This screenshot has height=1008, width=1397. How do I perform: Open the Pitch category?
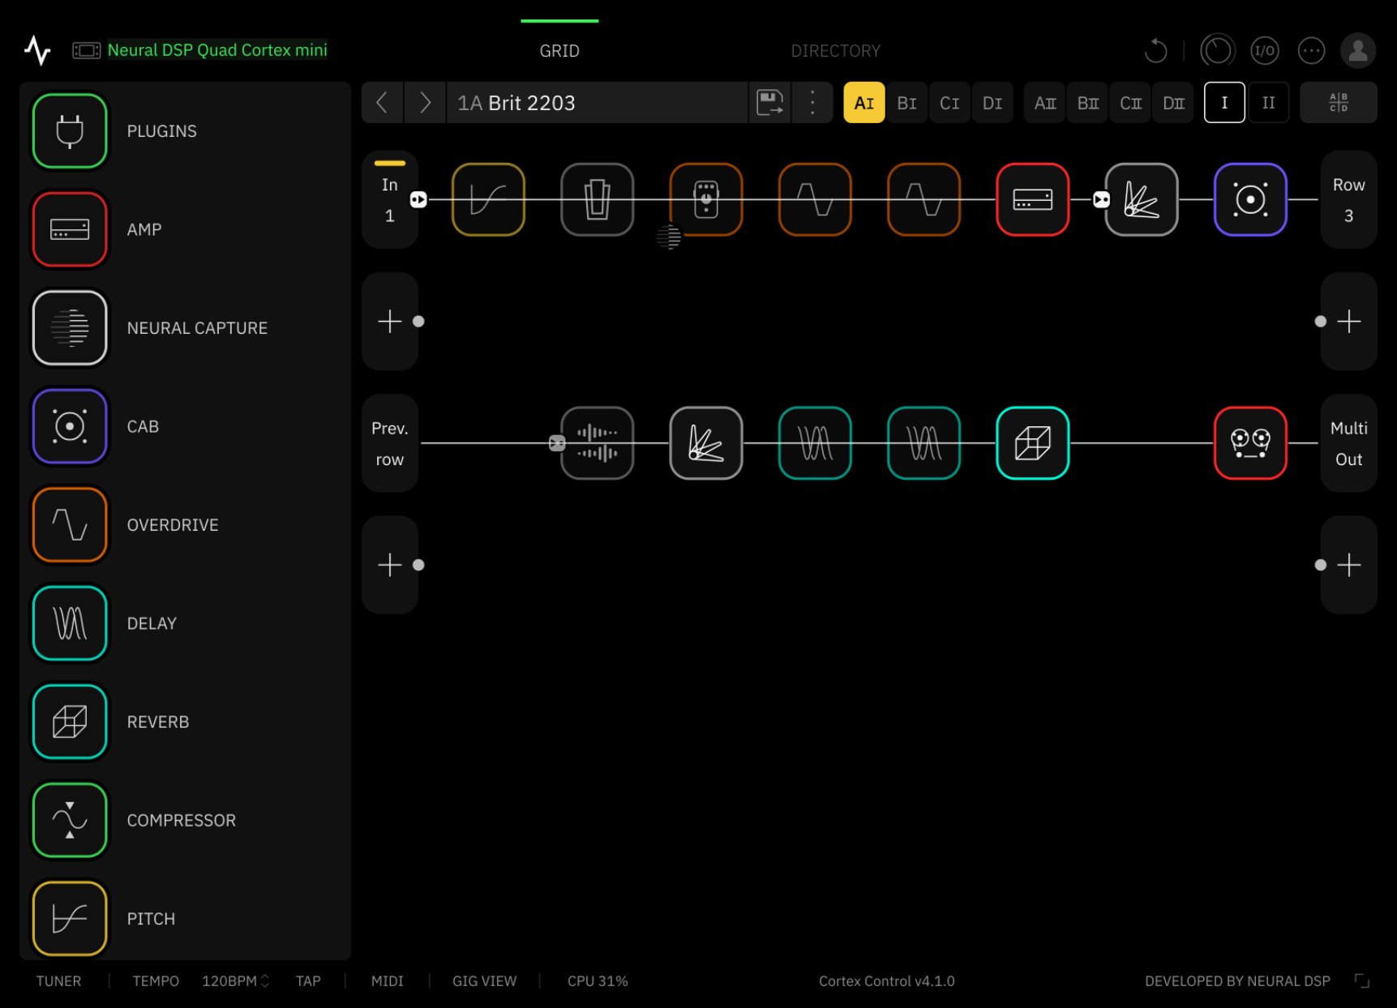click(x=70, y=918)
